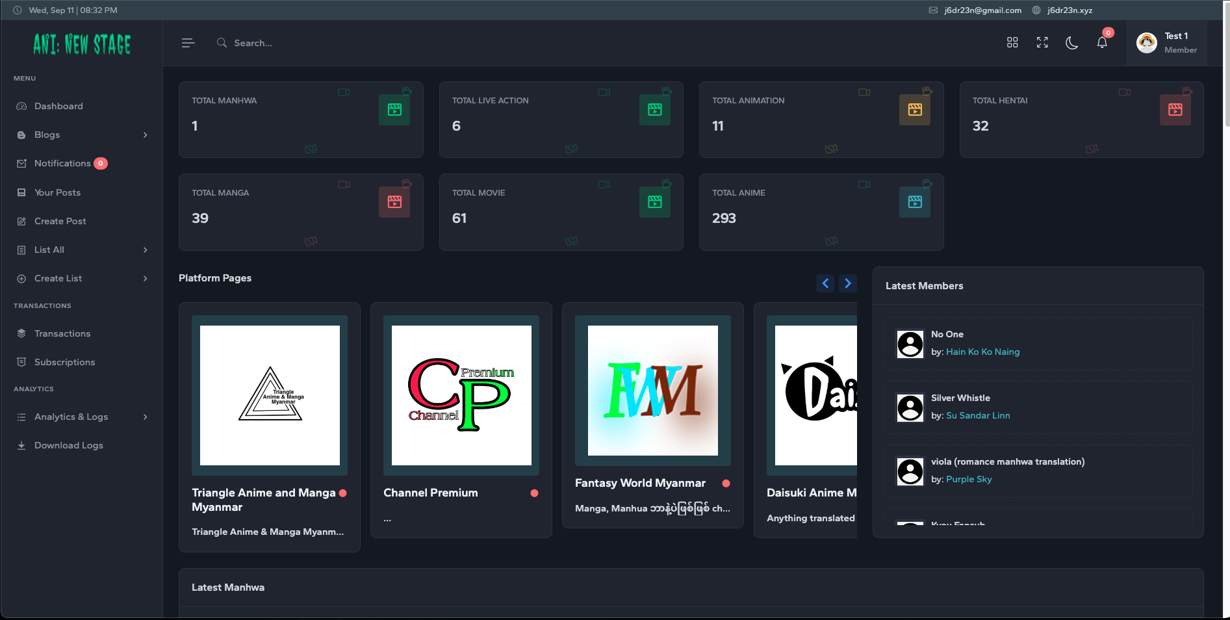Screen dimensions: 1230x620
Task: Click the Total Manga red film icon
Action: pos(394,202)
